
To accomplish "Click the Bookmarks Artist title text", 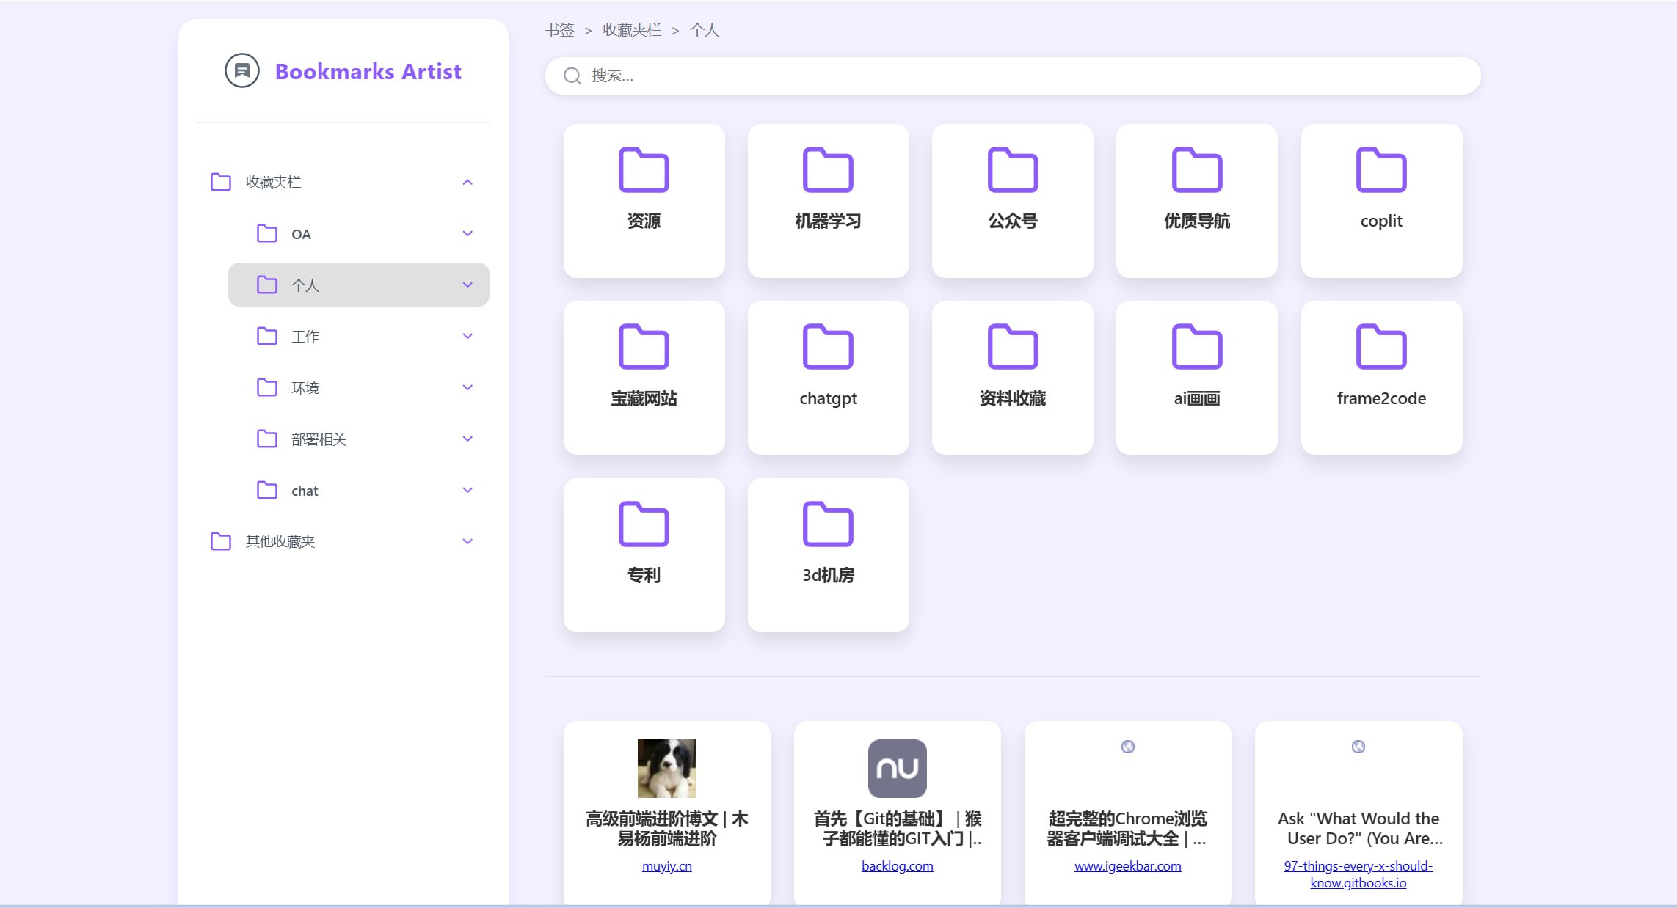I will pos(368,71).
